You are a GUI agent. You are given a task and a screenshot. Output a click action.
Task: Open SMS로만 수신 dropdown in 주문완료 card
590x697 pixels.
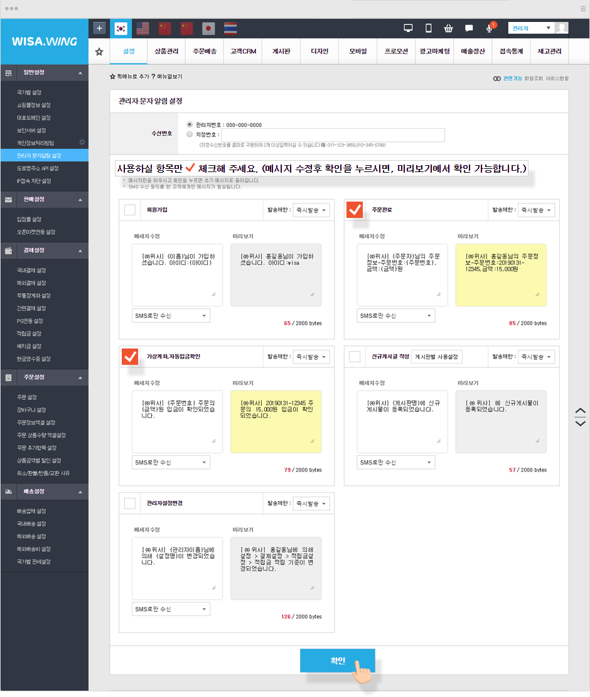point(396,316)
